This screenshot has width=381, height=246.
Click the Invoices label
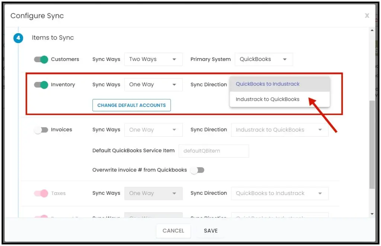tap(61, 130)
